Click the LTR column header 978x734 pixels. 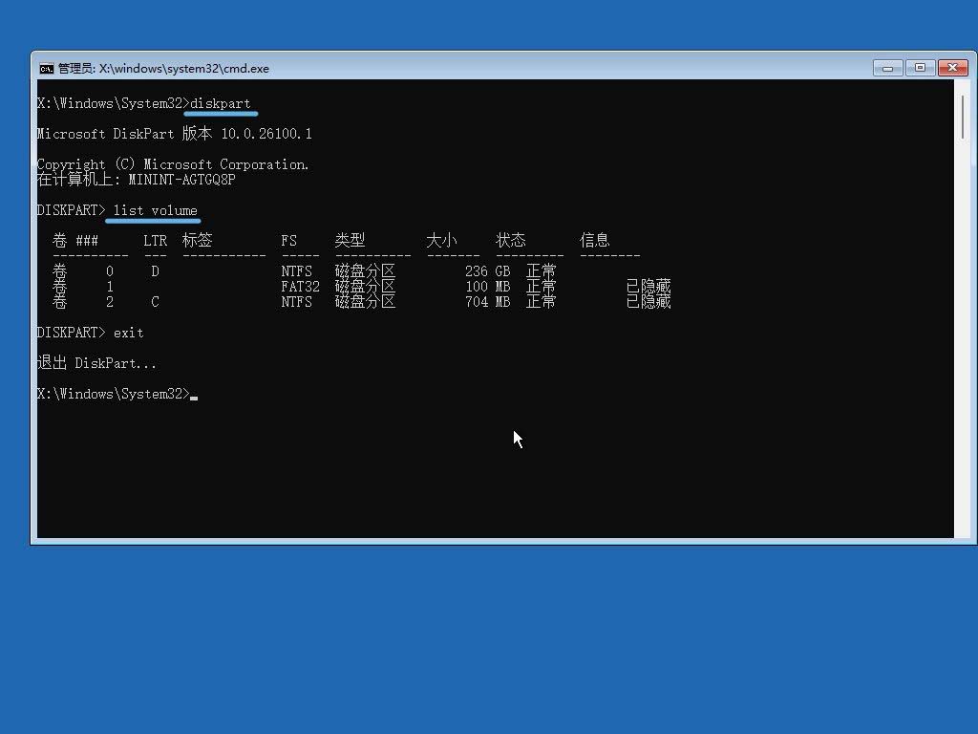click(156, 241)
